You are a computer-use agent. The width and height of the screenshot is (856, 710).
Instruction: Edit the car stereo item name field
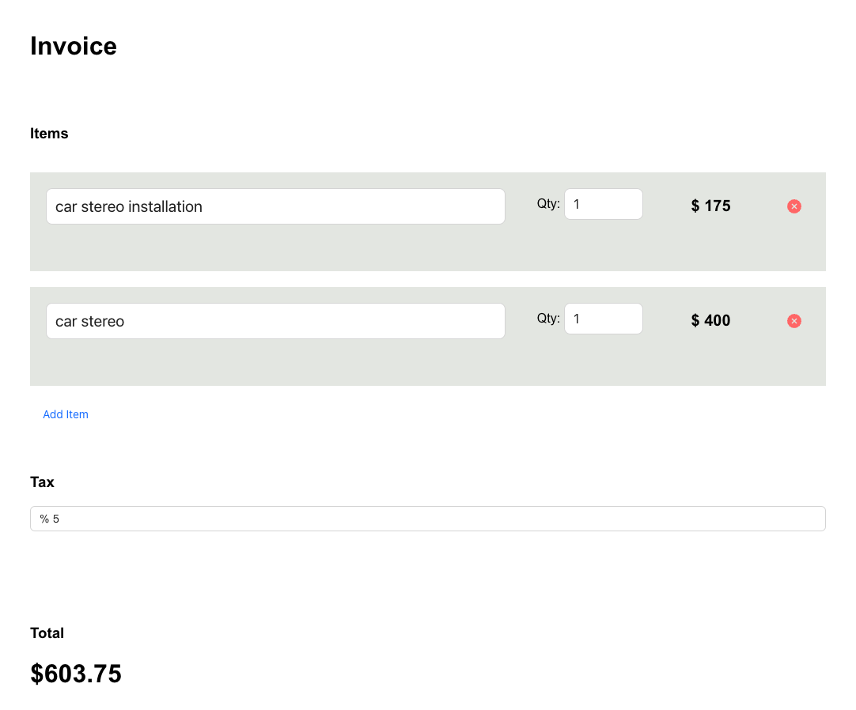(275, 321)
